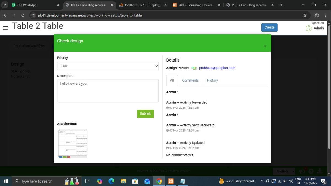Image resolution: width=331 pixels, height=186 pixels.
Task: Reload the page in browser
Action: point(23,15)
